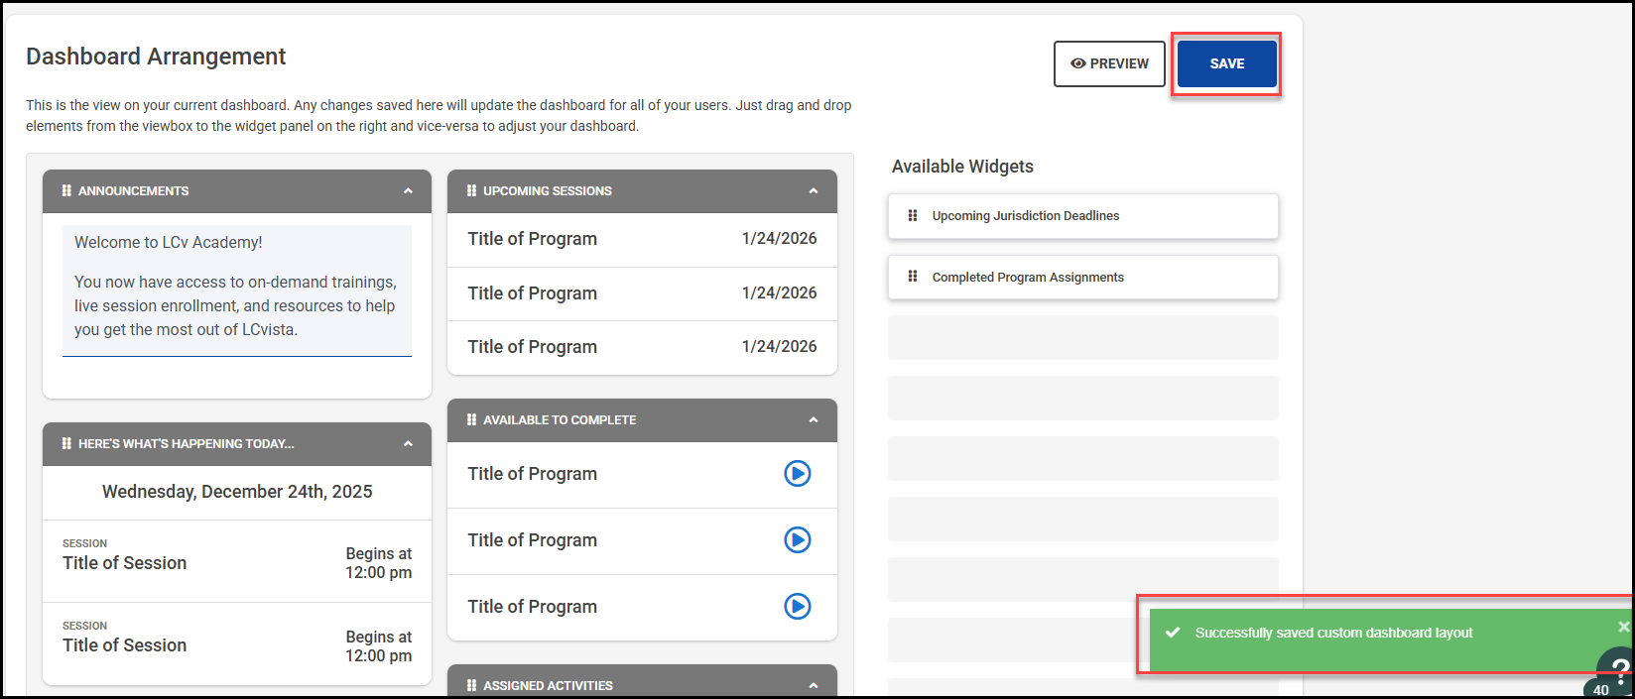Screen dimensions: 1635x699
Task: Click drag handle on Available to Complete
Action: tap(471, 419)
